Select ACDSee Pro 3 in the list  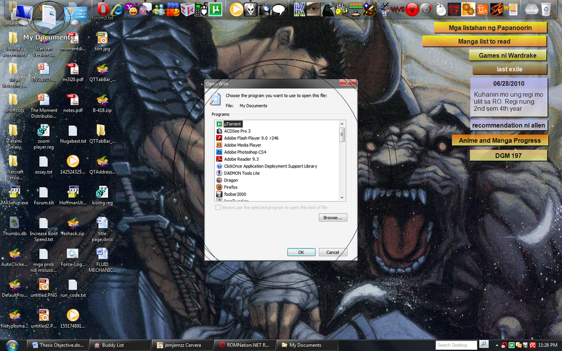pos(237,131)
